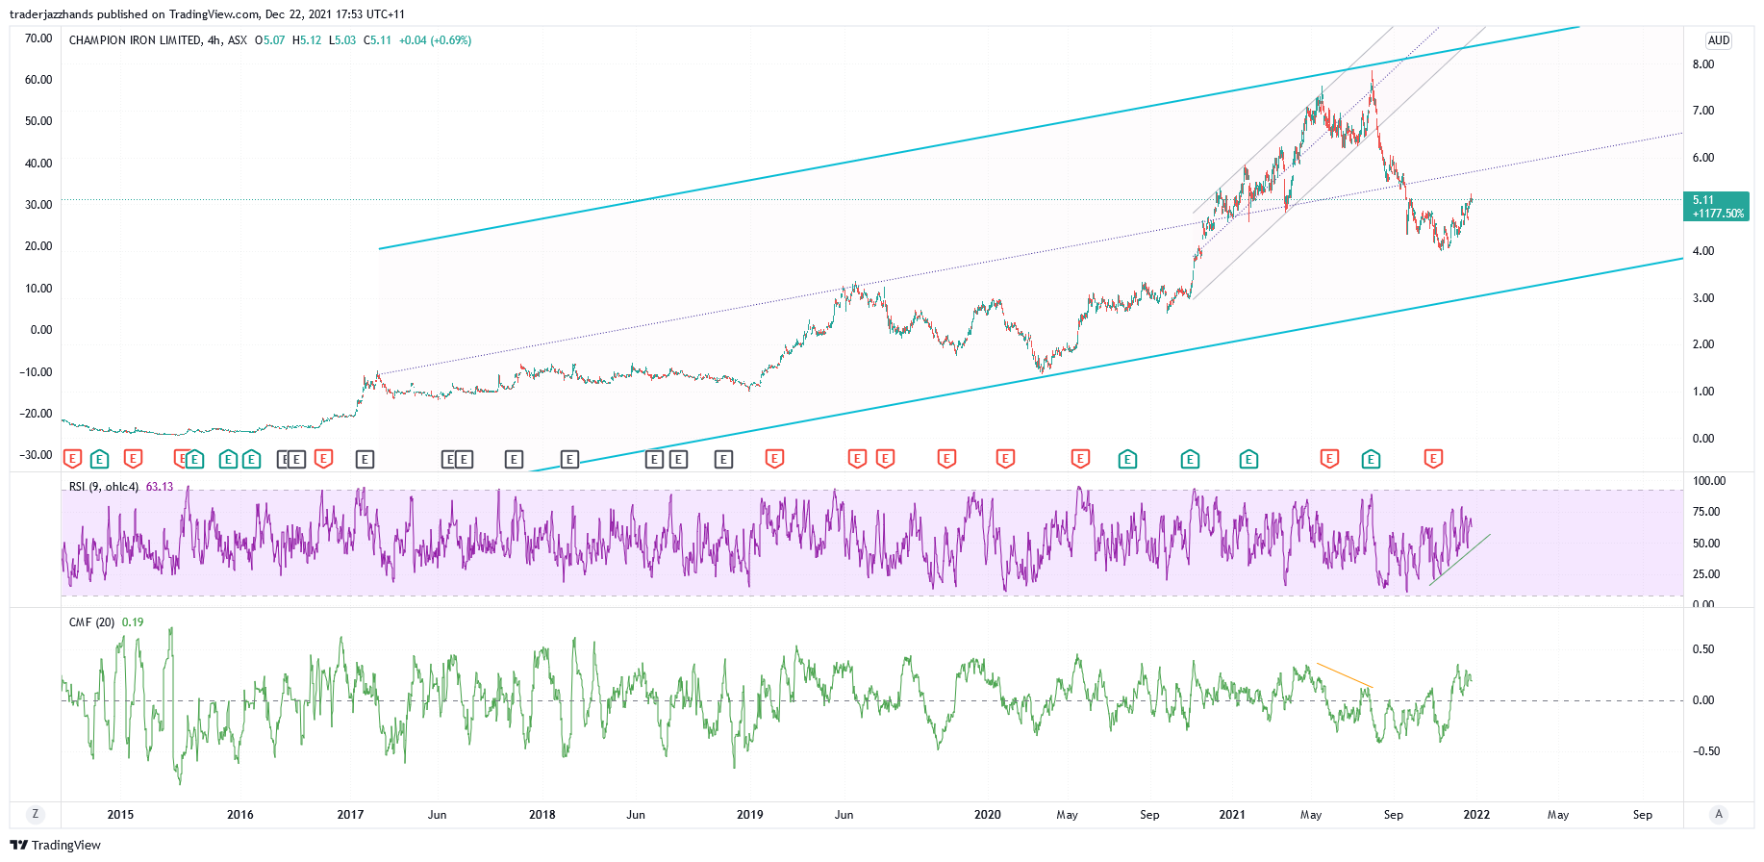
Task: Click the gray earnings marker just before 2018
Action: click(514, 459)
